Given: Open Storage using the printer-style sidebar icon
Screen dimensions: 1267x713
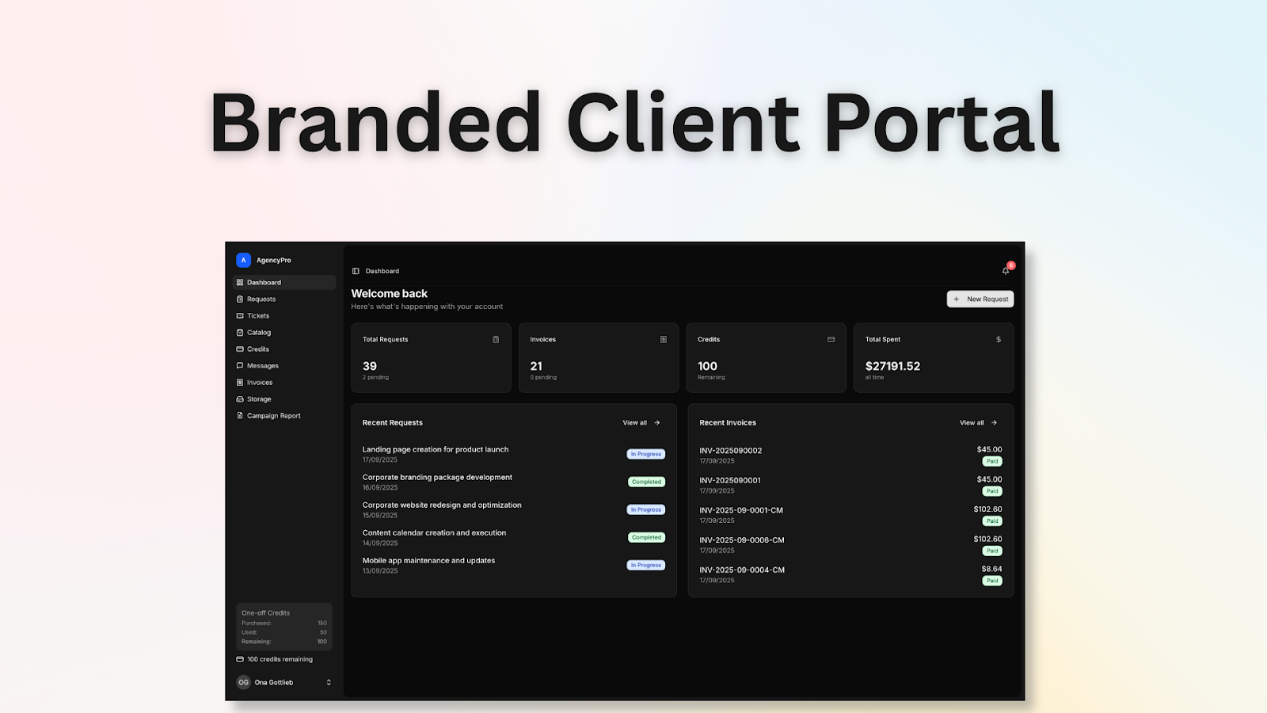Looking at the screenshot, I should [241, 398].
